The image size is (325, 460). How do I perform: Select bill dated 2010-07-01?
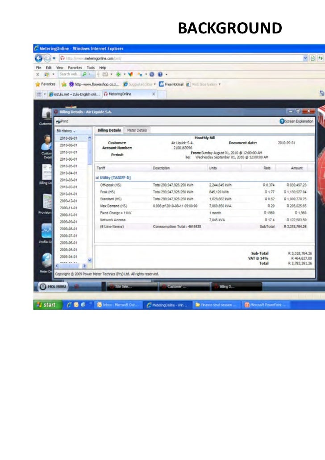pyautogui.click(x=68, y=152)
